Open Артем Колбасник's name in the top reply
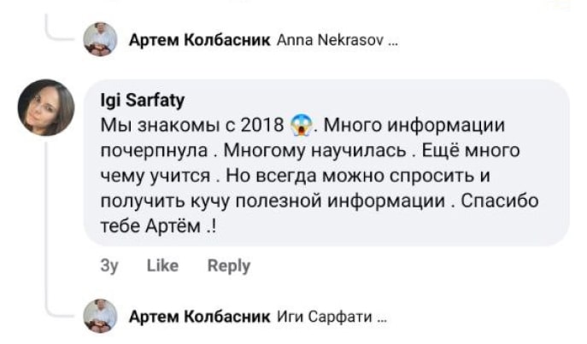The image size is (587, 344). pyautogui.click(x=198, y=39)
